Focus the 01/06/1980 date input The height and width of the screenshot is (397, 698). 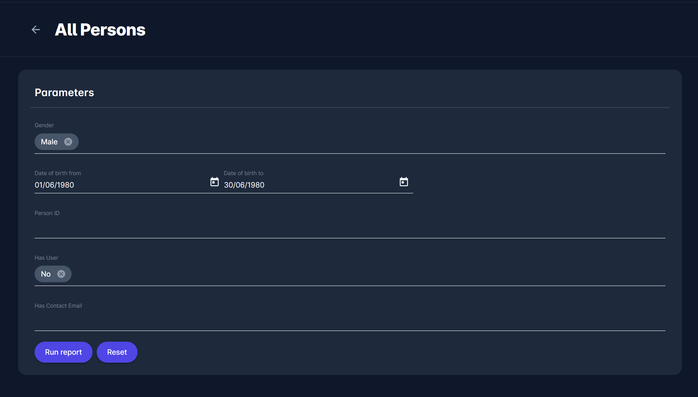point(118,185)
